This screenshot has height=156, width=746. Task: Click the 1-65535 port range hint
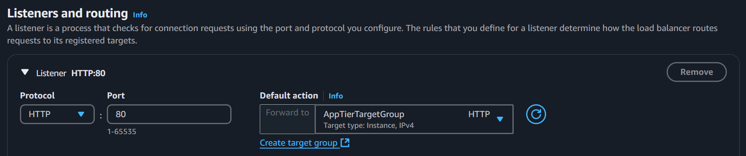pyautogui.click(x=122, y=132)
